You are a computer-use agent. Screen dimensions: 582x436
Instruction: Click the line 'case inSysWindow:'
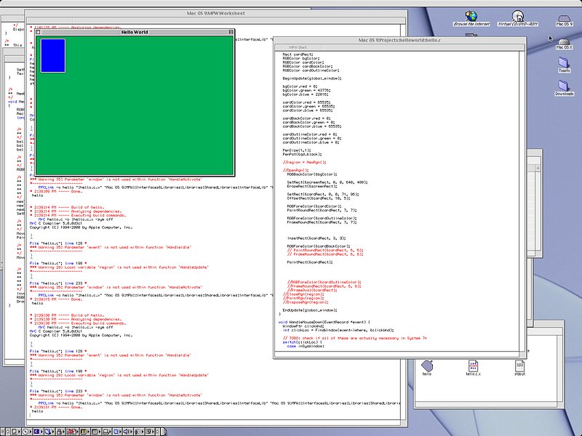point(305,347)
